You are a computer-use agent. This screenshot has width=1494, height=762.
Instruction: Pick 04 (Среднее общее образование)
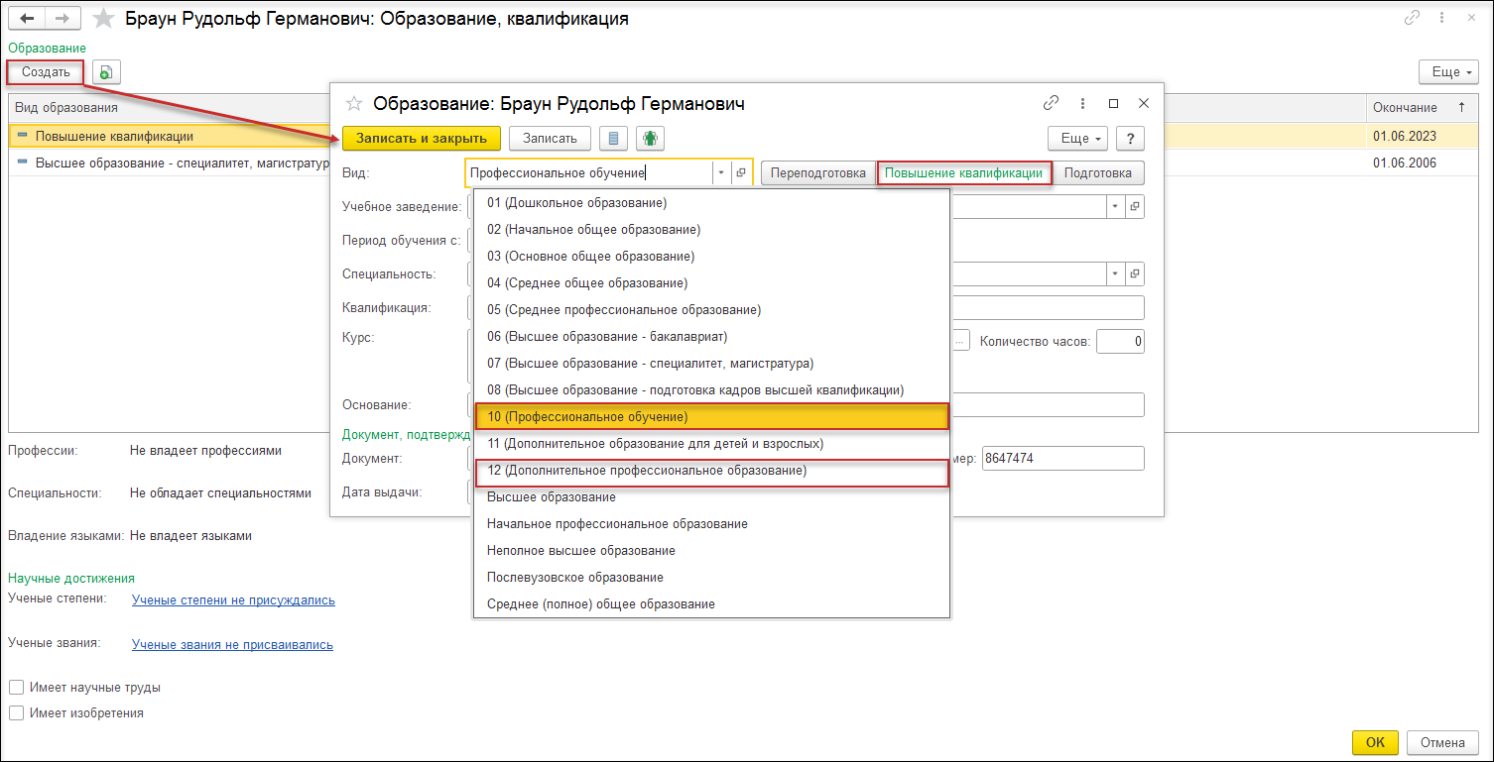pos(711,282)
